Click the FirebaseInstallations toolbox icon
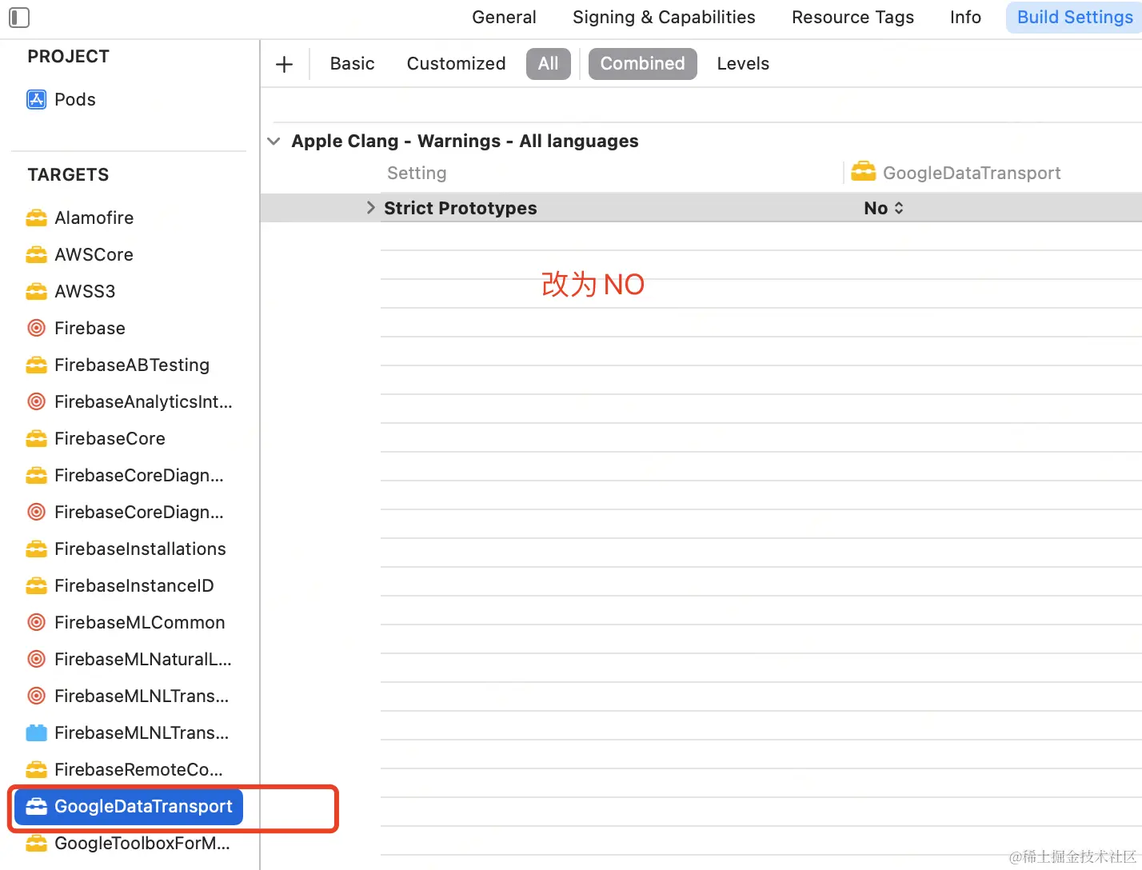Viewport: 1142px width, 870px height. (37, 549)
